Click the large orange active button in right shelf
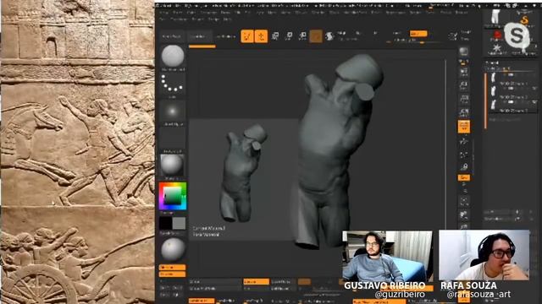Screen dimensions: 542x304 (x=464, y=127)
